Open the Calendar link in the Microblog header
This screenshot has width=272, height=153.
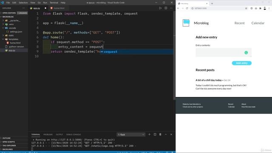click(258, 23)
